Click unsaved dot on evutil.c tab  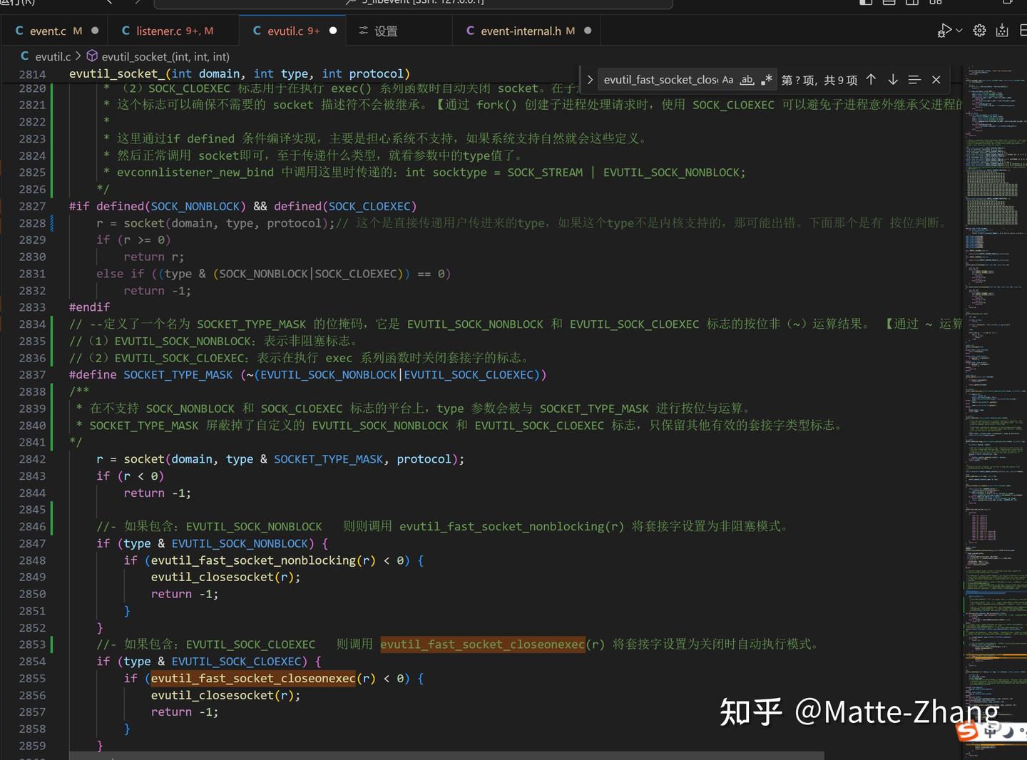coord(333,31)
